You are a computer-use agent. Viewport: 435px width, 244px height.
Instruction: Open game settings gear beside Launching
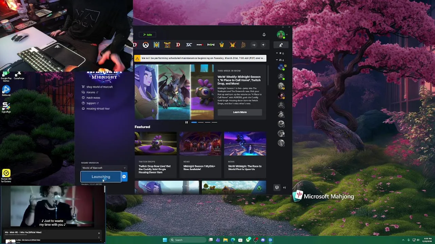124,177
